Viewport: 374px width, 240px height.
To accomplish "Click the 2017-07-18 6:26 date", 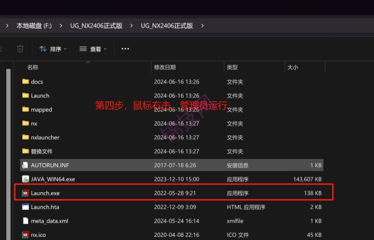I will pyautogui.click(x=175, y=165).
